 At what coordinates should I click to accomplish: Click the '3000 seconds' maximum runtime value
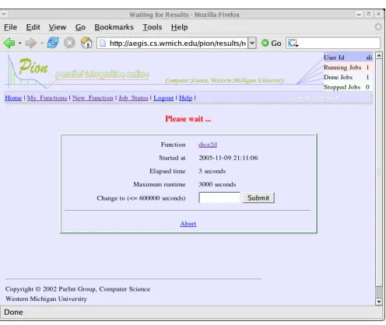pos(217,184)
